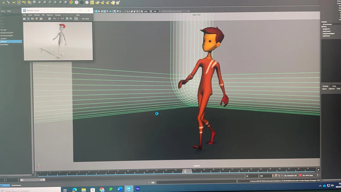This screenshot has height=192, width=341.
Task: Click the 1:1 display icon in Render View
Action: pos(62,18)
